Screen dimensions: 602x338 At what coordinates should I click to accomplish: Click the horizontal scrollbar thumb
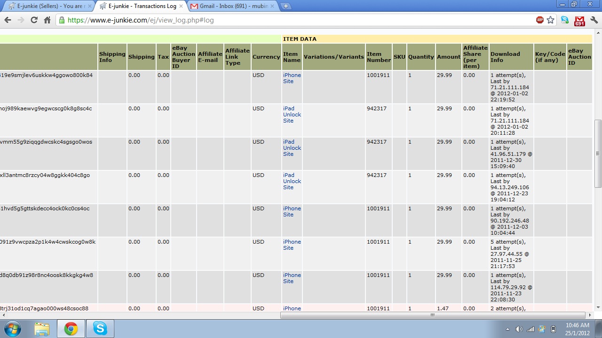[432, 315]
